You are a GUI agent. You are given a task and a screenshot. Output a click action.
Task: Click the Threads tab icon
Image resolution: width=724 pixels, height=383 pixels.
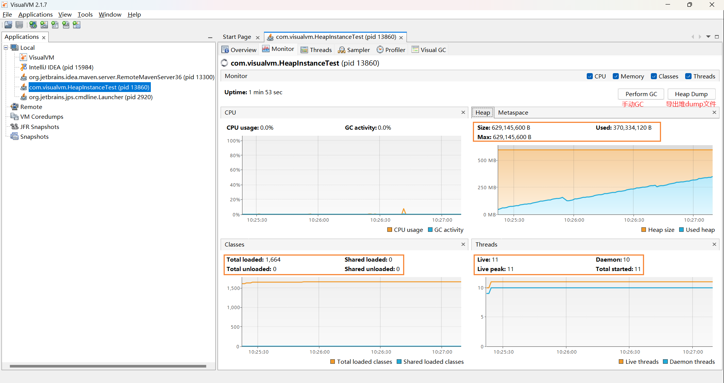click(304, 50)
